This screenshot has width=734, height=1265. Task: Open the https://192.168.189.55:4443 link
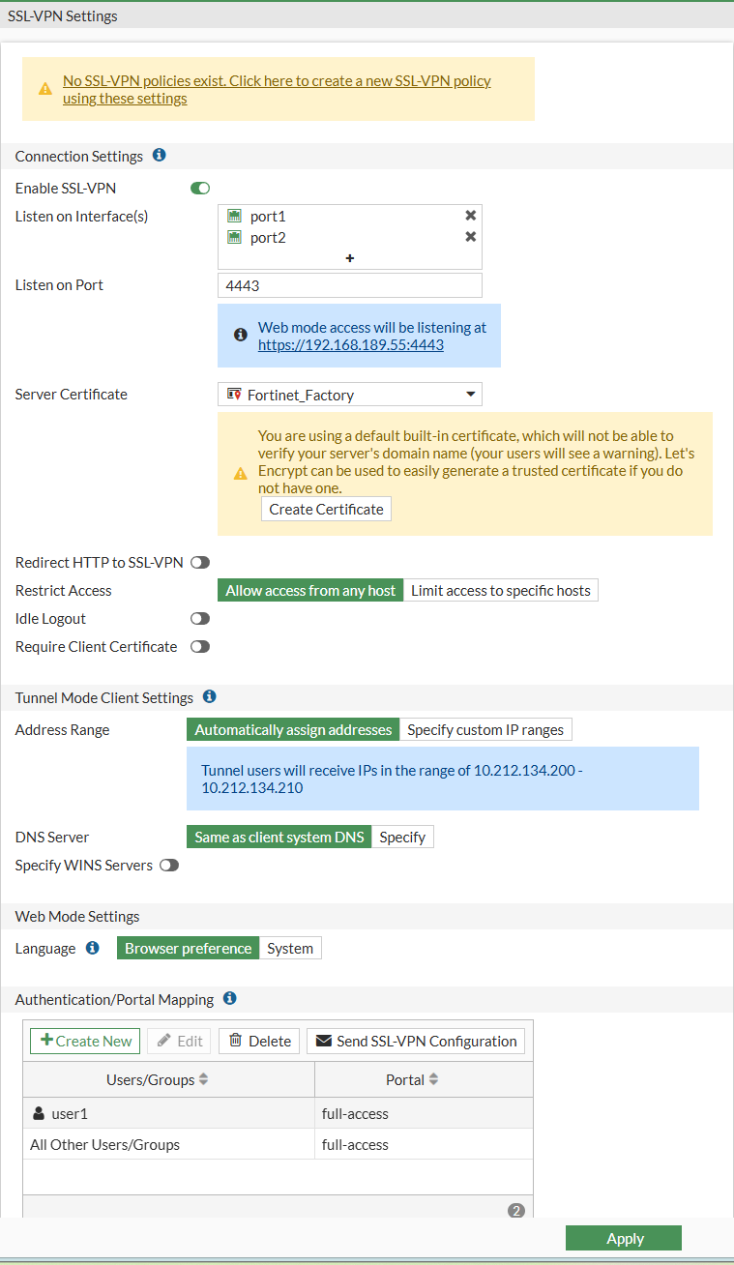coord(351,343)
